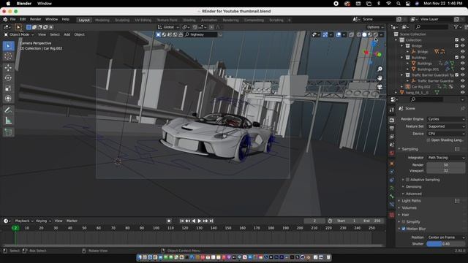The image size is (468, 263).
Task: Open the Global transform orientation dropdown
Action: (168, 27)
